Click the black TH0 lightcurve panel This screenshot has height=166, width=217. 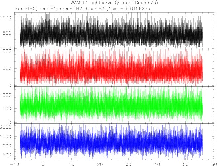[114, 31]
